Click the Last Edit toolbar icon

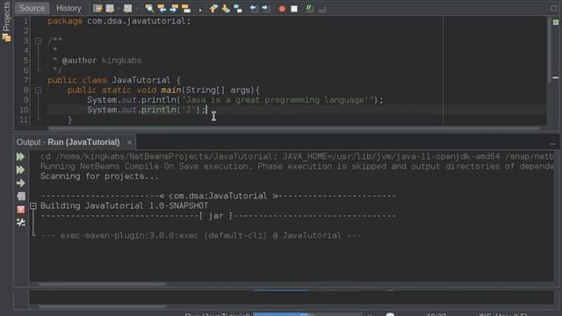click(97, 8)
